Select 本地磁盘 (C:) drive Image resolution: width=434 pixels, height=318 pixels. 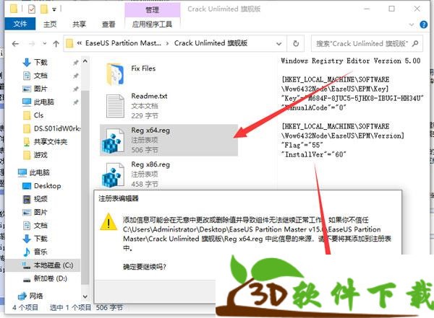tap(53, 265)
